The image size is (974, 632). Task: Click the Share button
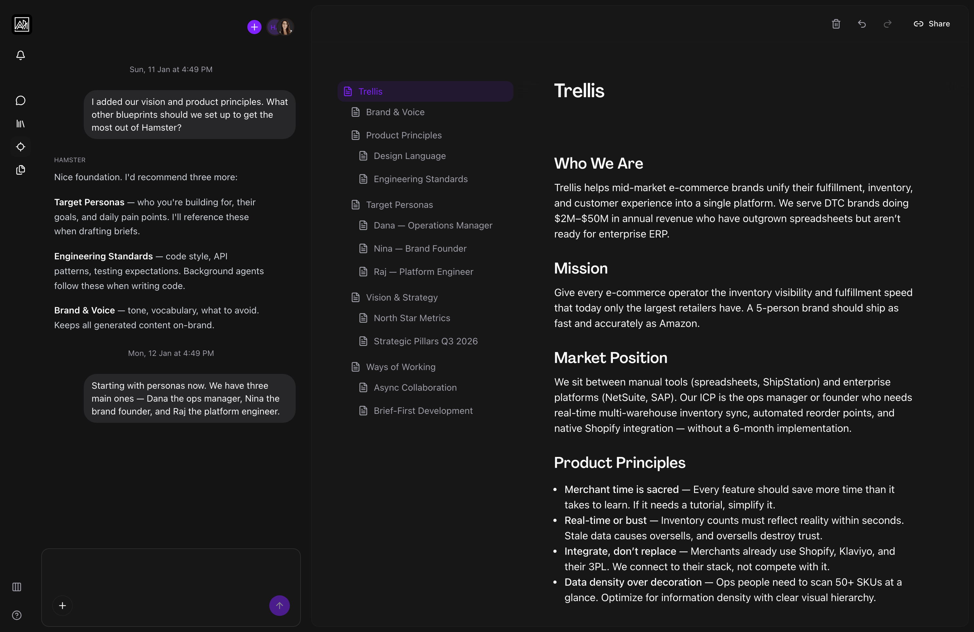[932, 24]
